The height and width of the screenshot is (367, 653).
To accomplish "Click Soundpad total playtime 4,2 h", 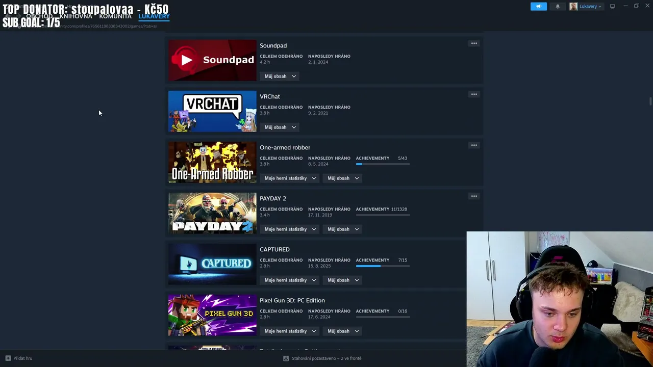I will tap(265, 62).
